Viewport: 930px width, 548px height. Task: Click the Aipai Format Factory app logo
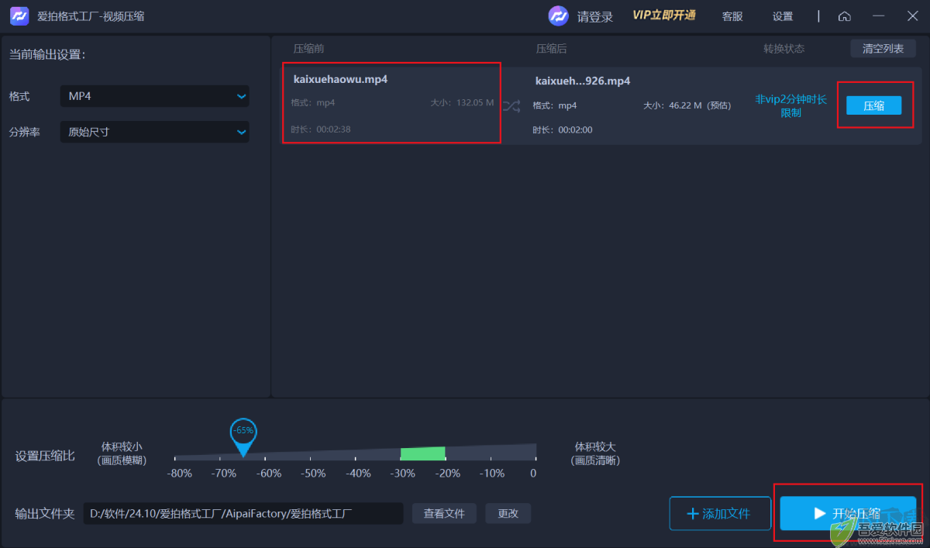(x=19, y=16)
